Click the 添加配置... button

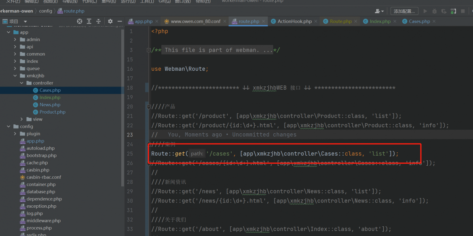(x=404, y=11)
